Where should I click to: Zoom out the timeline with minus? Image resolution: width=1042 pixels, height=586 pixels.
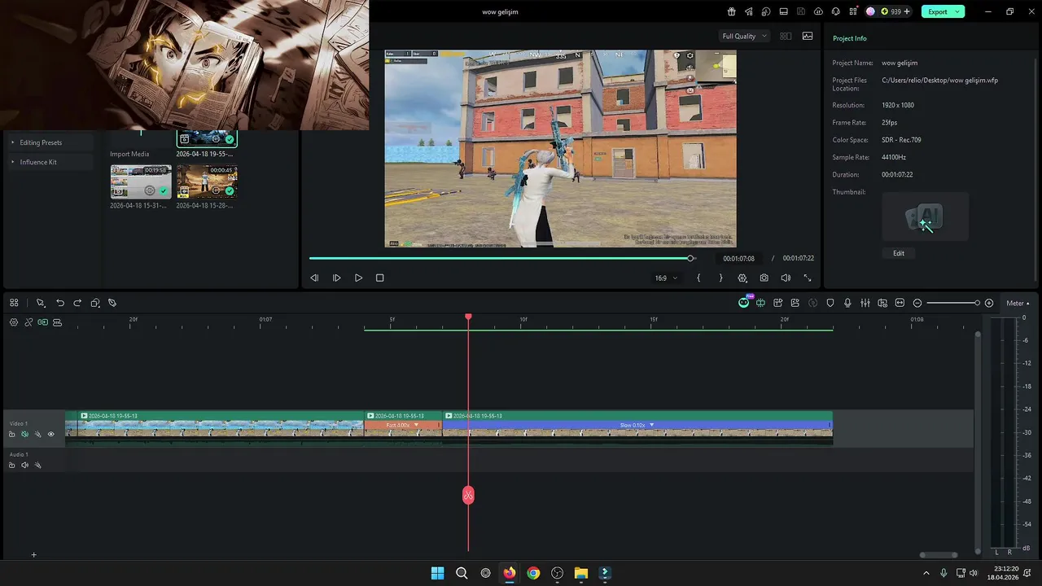click(917, 303)
